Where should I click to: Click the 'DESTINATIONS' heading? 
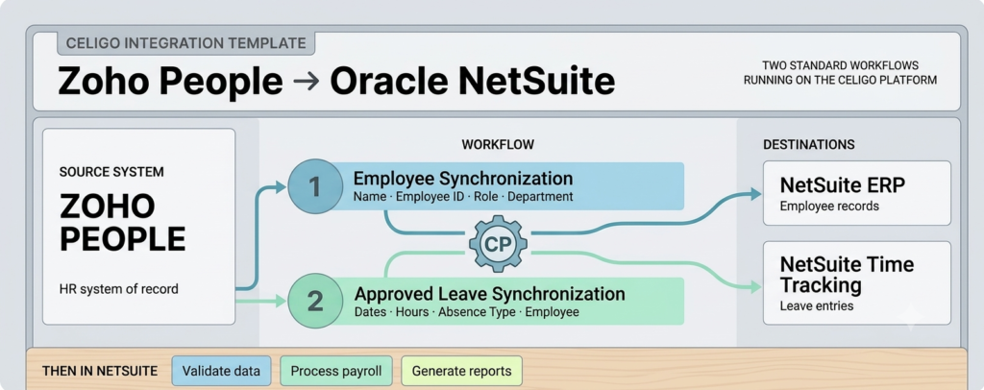tap(809, 145)
